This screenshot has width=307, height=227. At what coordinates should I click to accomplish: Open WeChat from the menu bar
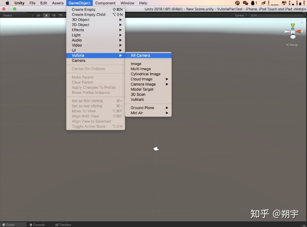tap(245, 3)
